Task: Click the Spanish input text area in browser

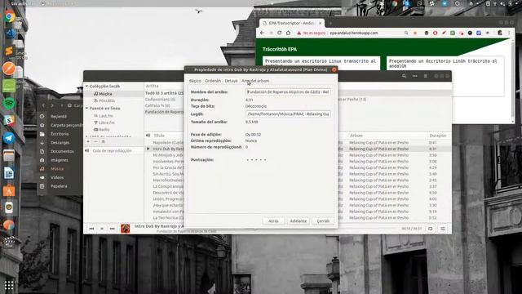Action: (x=321, y=64)
